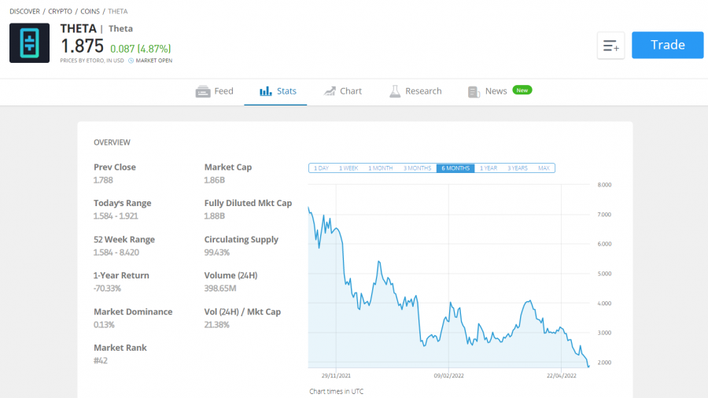This screenshot has height=398, width=708.
Task: Click the green 0.087 (4.87%) change
Action: 141,49
